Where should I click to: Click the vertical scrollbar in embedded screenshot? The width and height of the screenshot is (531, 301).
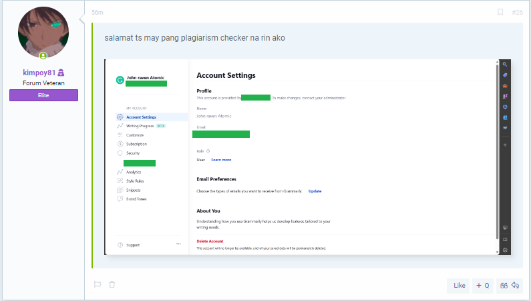[x=497, y=152]
